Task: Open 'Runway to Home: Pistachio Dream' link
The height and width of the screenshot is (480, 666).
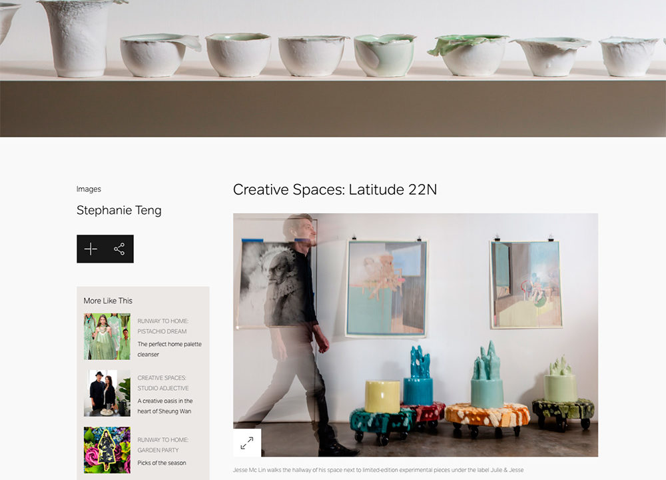Action: (x=163, y=326)
